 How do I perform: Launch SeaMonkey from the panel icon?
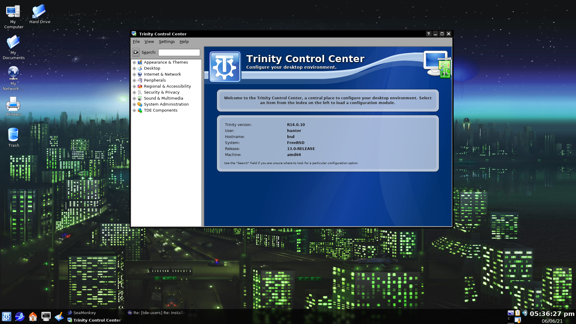coord(20,316)
